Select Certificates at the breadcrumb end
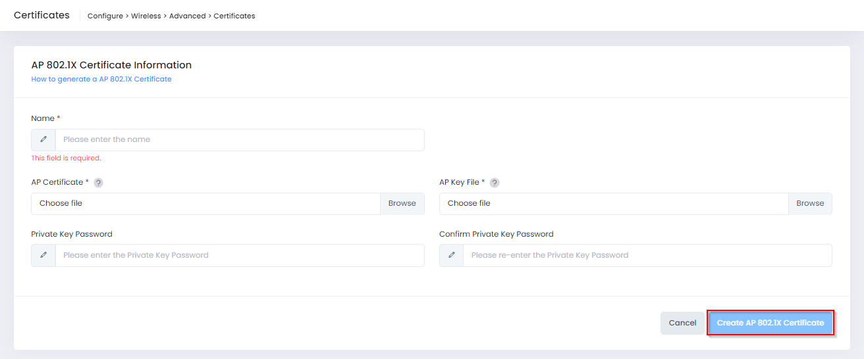This screenshot has width=864, height=359. click(x=234, y=16)
